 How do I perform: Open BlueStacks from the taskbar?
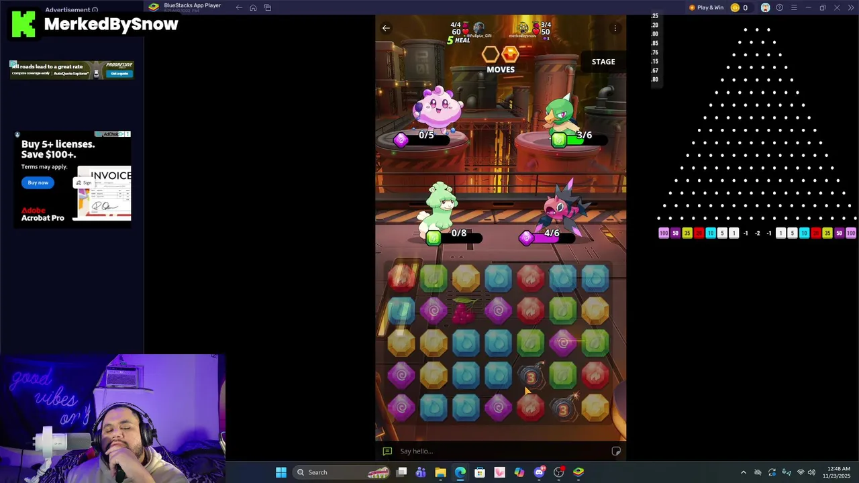click(578, 472)
